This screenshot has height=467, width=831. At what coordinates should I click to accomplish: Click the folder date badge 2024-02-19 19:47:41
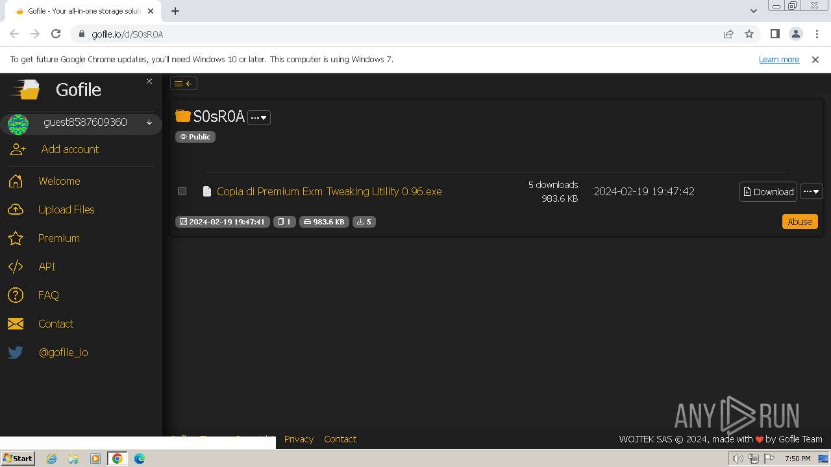(223, 222)
